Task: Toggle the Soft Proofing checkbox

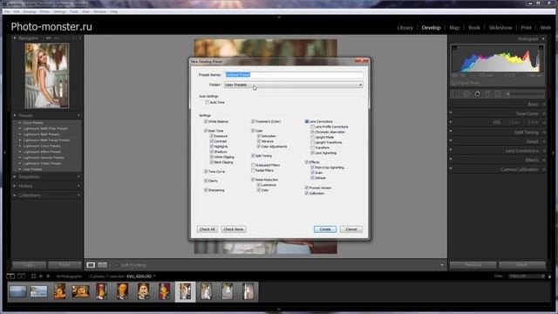Action: point(117,265)
